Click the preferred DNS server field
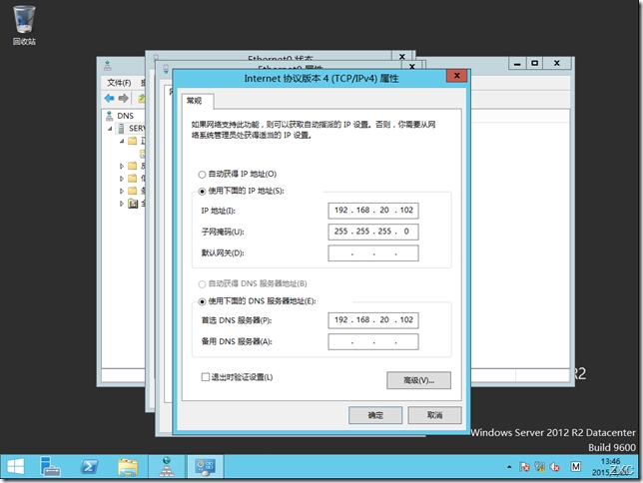643x483 pixels. point(373,320)
